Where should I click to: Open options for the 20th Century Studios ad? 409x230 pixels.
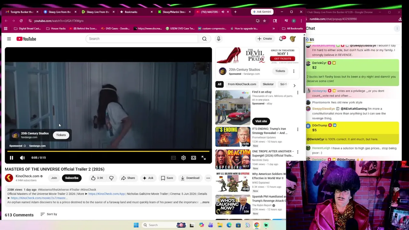click(294, 71)
